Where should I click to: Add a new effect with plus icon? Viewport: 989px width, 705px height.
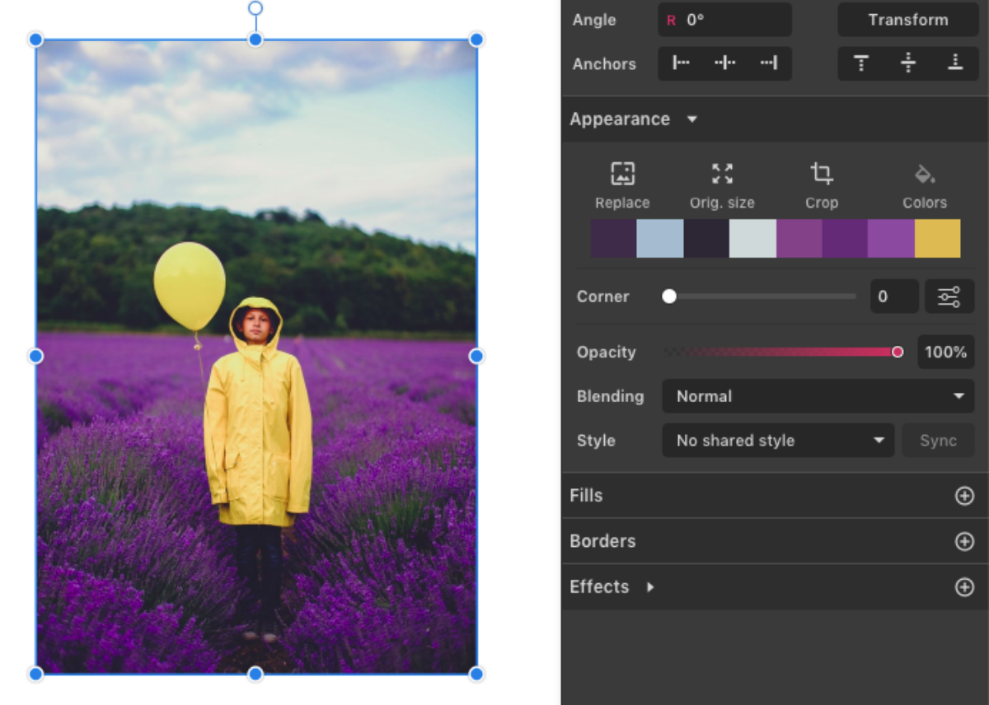point(964,587)
